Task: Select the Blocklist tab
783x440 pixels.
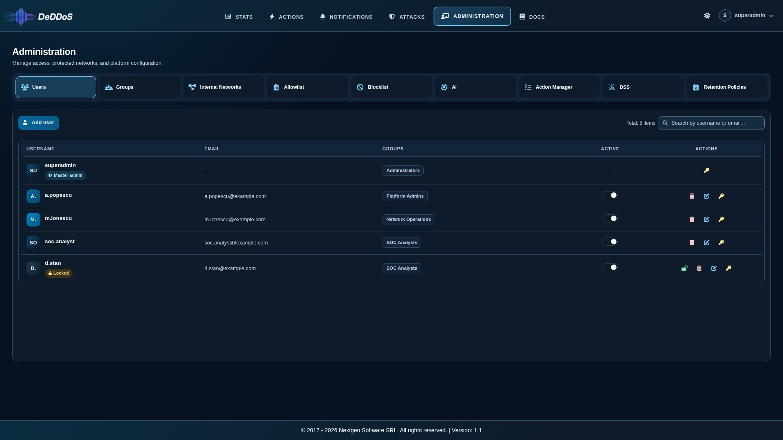Action: pyautogui.click(x=391, y=87)
